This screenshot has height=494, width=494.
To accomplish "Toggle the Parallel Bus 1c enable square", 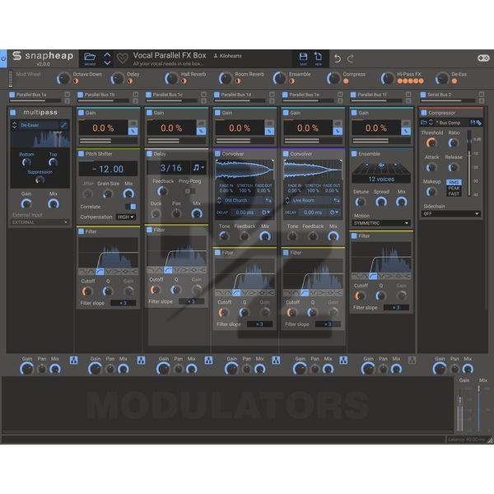I will coord(148,95).
